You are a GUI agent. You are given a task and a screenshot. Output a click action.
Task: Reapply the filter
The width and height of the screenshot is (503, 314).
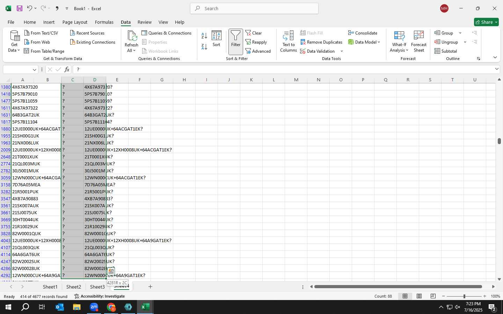(x=256, y=42)
